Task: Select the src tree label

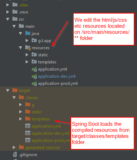Action: click(21, 19)
